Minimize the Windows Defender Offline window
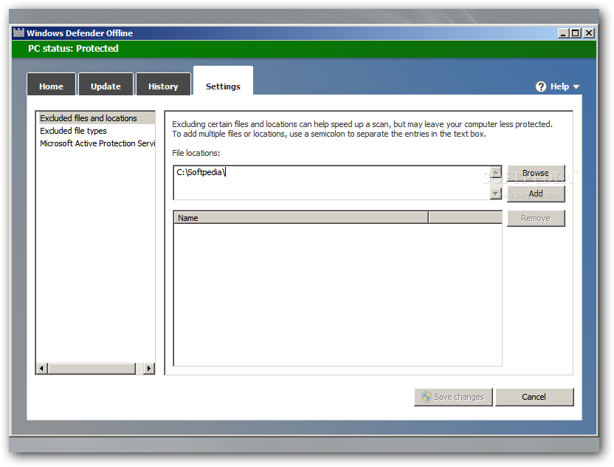The height and width of the screenshot is (467, 614). (x=562, y=33)
